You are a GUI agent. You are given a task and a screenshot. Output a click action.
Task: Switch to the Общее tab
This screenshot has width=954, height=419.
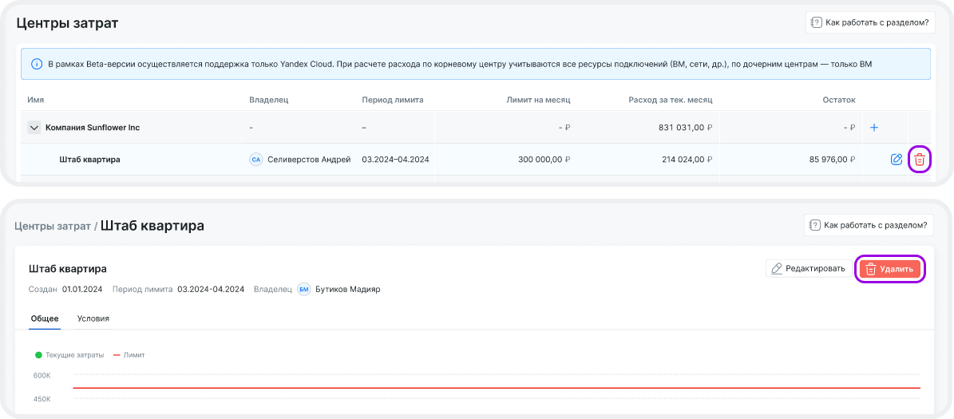[x=45, y=318]
